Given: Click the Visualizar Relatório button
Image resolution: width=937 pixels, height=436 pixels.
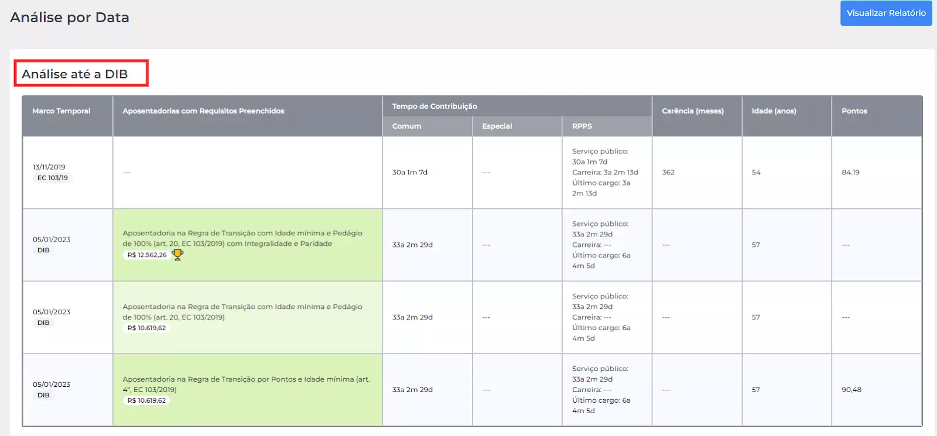Looking at the screenshot, I should pyautogui.click(x=886, y=13).
